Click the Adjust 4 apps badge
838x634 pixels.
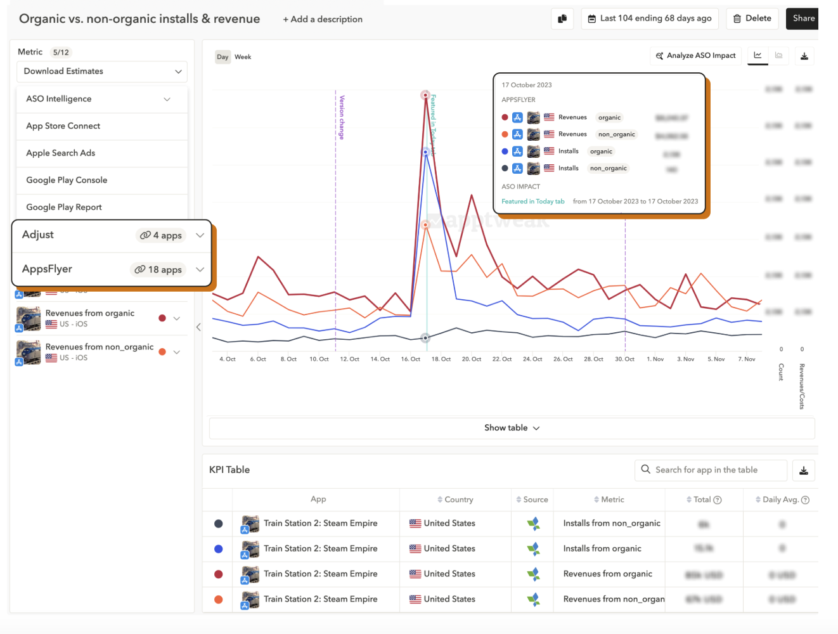click(x=161, y=235)
